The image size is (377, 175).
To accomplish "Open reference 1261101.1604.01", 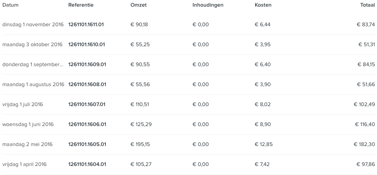I will [x=87, y=164].
